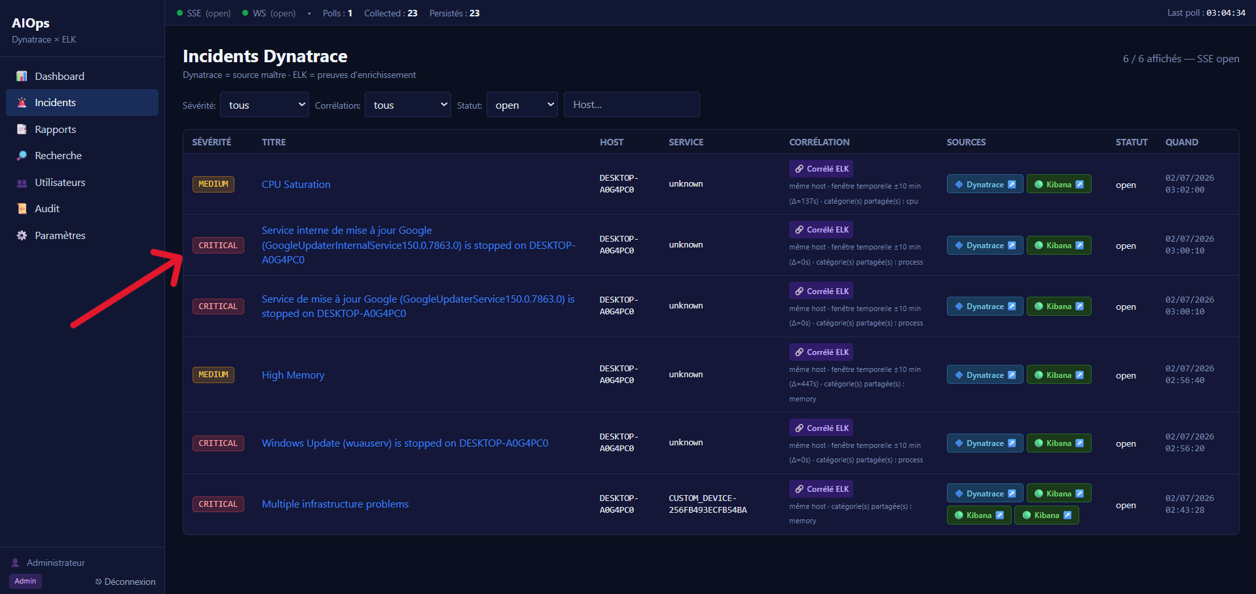Click the QUAND column header
Viewport: 1256px width, 594px height.
tap(1182, 142)
